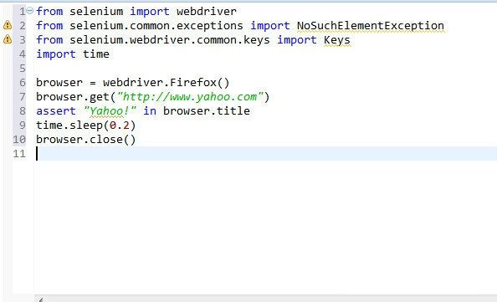Screen dimensions: 497x302
Task: Click line number 9 in the gutter
Action: (x=23, y=125)
